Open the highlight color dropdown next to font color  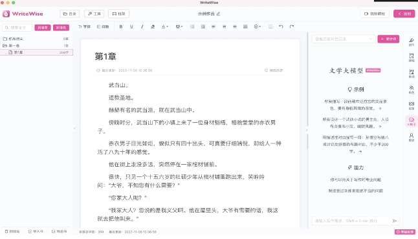pyautogui.click(x=179, y=26)
